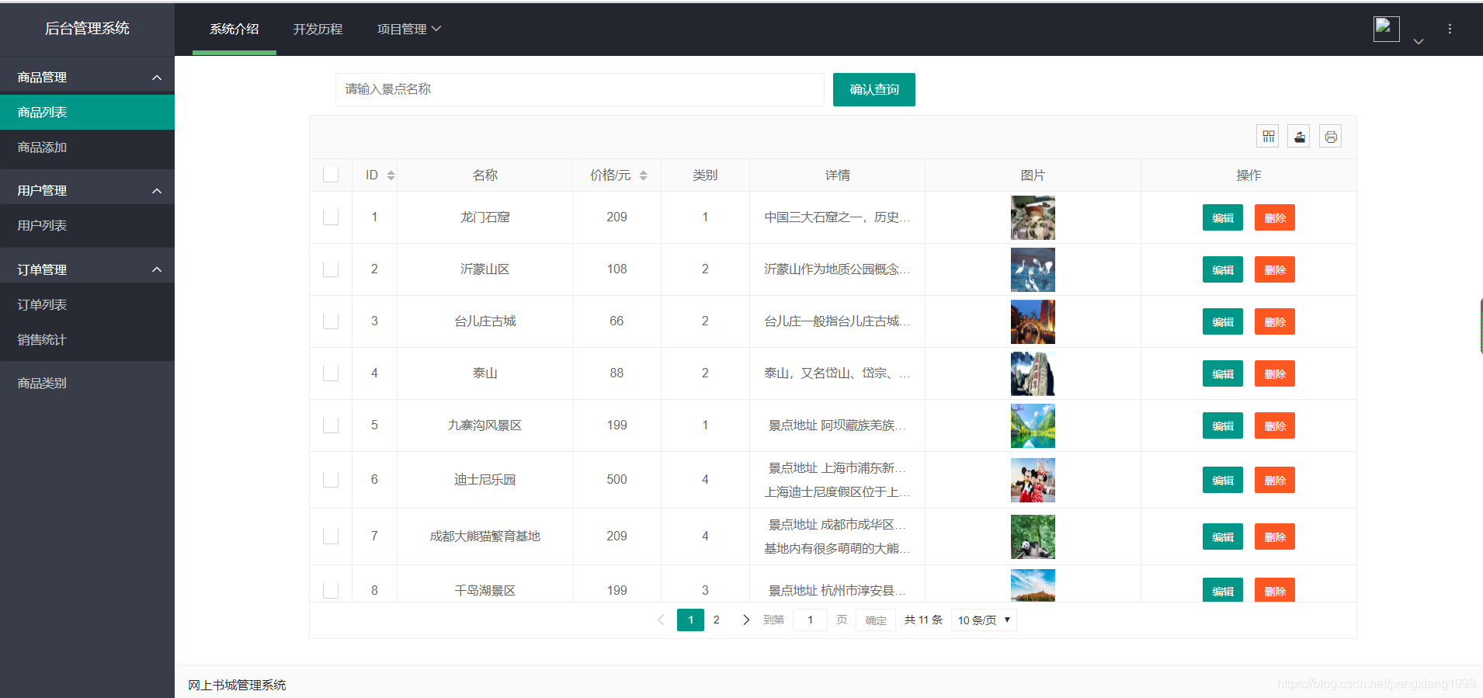Open the three-dot more menu
This screenshot has width=1483, height=698.
click(x=1449, y=29)
